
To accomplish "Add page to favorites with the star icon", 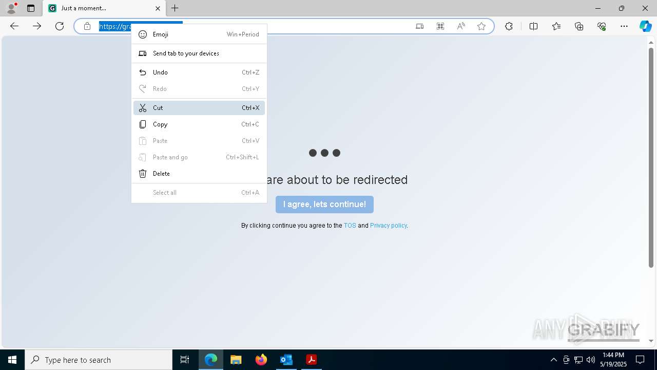I will pos(481,26).
